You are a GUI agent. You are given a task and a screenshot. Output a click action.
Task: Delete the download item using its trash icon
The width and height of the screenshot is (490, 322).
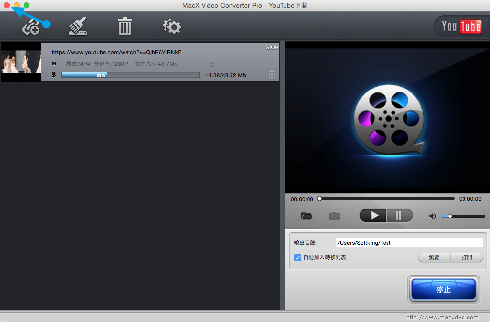click(272, 75)
